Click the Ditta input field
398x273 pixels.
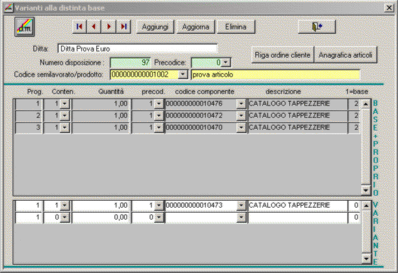click(x=137, y=48)
